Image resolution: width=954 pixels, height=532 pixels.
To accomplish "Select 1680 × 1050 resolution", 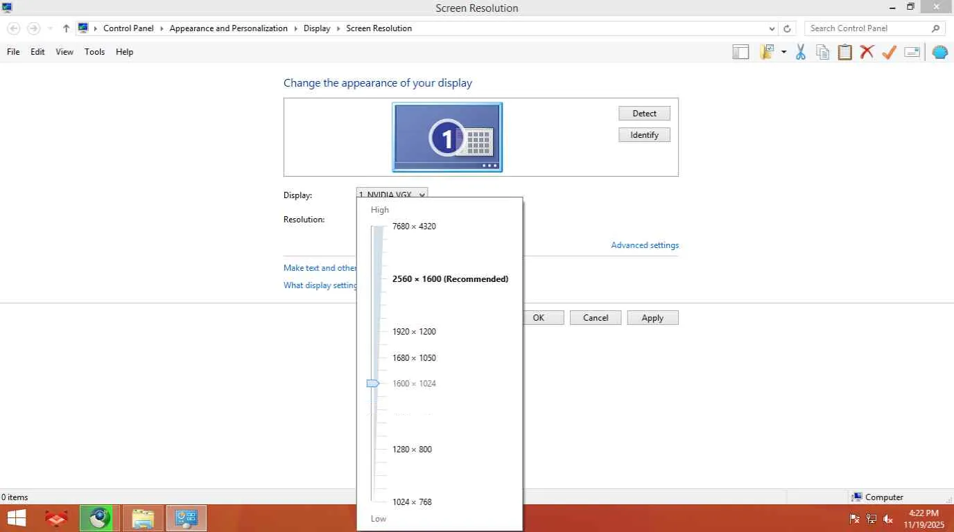I will coord(414,358).
